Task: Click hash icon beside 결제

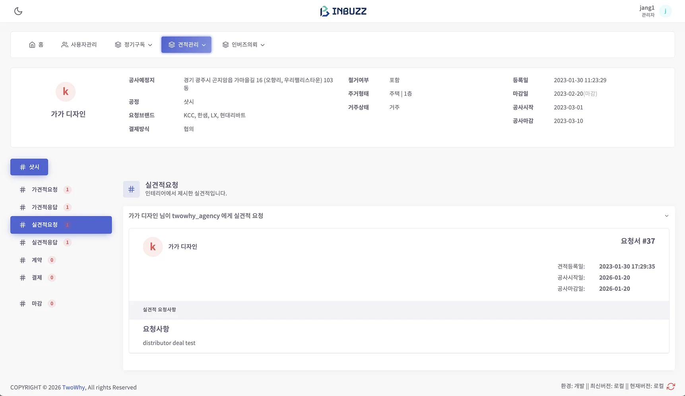Action: [23, 277]
